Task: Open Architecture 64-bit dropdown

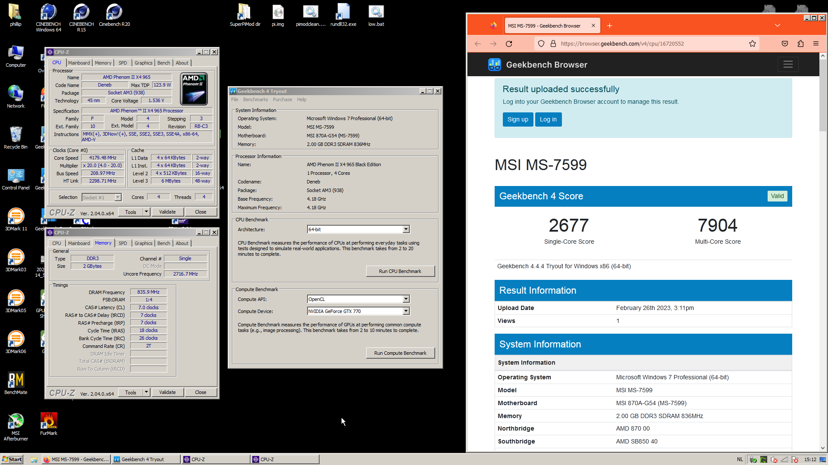Action: 358,229
